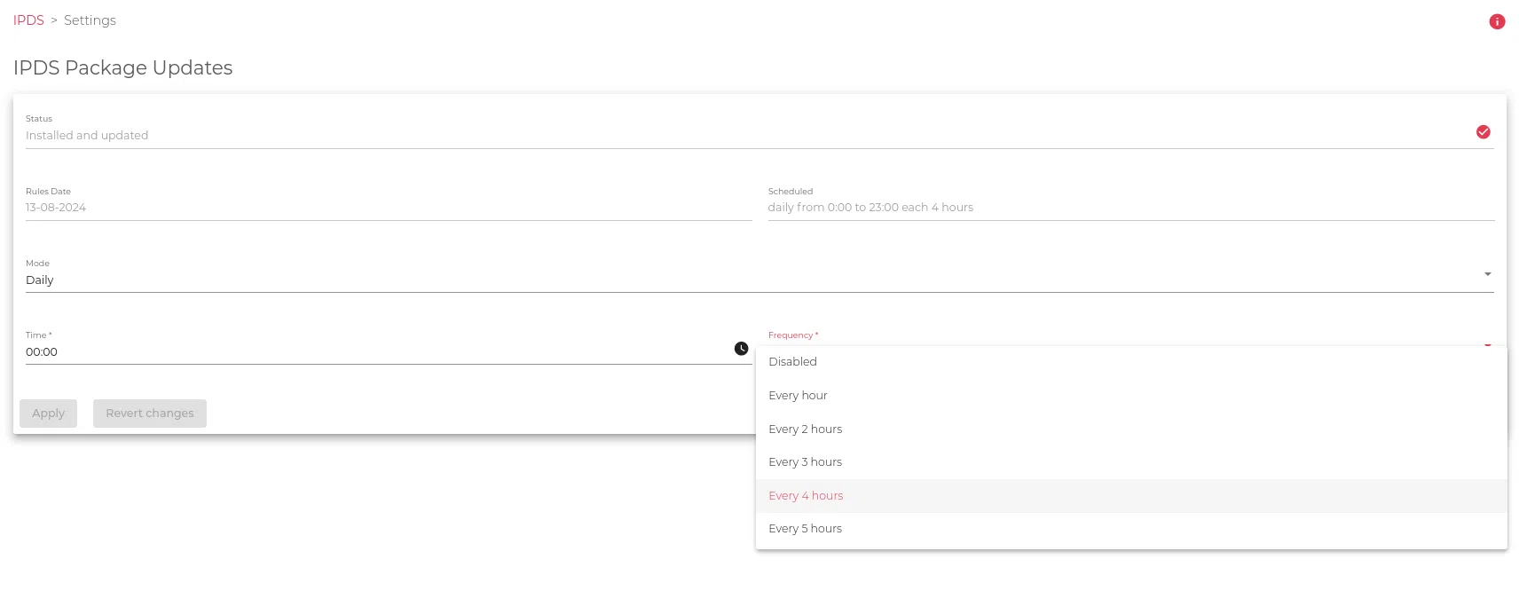Expand the Mode dropdown arrow
Screen dimensions: 1519x591
coord(1487,274)
